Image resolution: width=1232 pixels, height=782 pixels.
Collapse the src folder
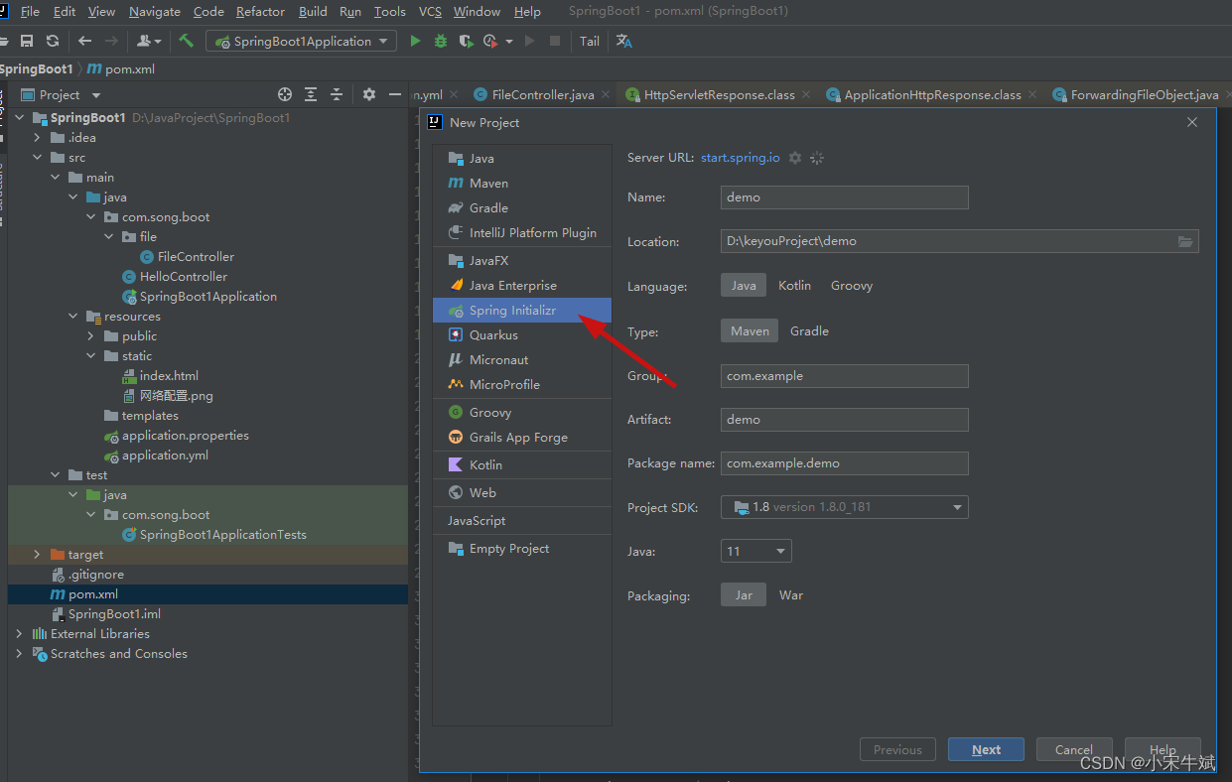pos(37,157)
